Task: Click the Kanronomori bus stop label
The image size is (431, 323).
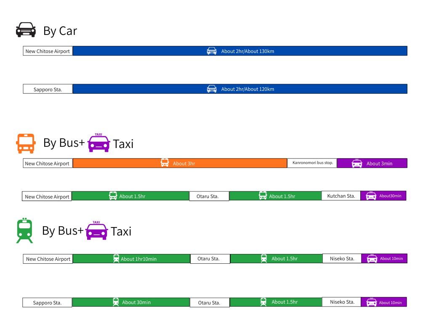Action: (312, 163)
